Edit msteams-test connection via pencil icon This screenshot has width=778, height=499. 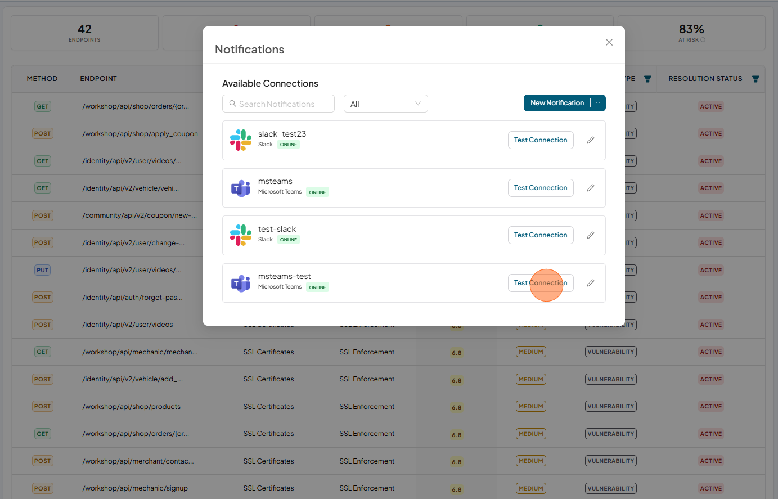(x=591, y=283)
